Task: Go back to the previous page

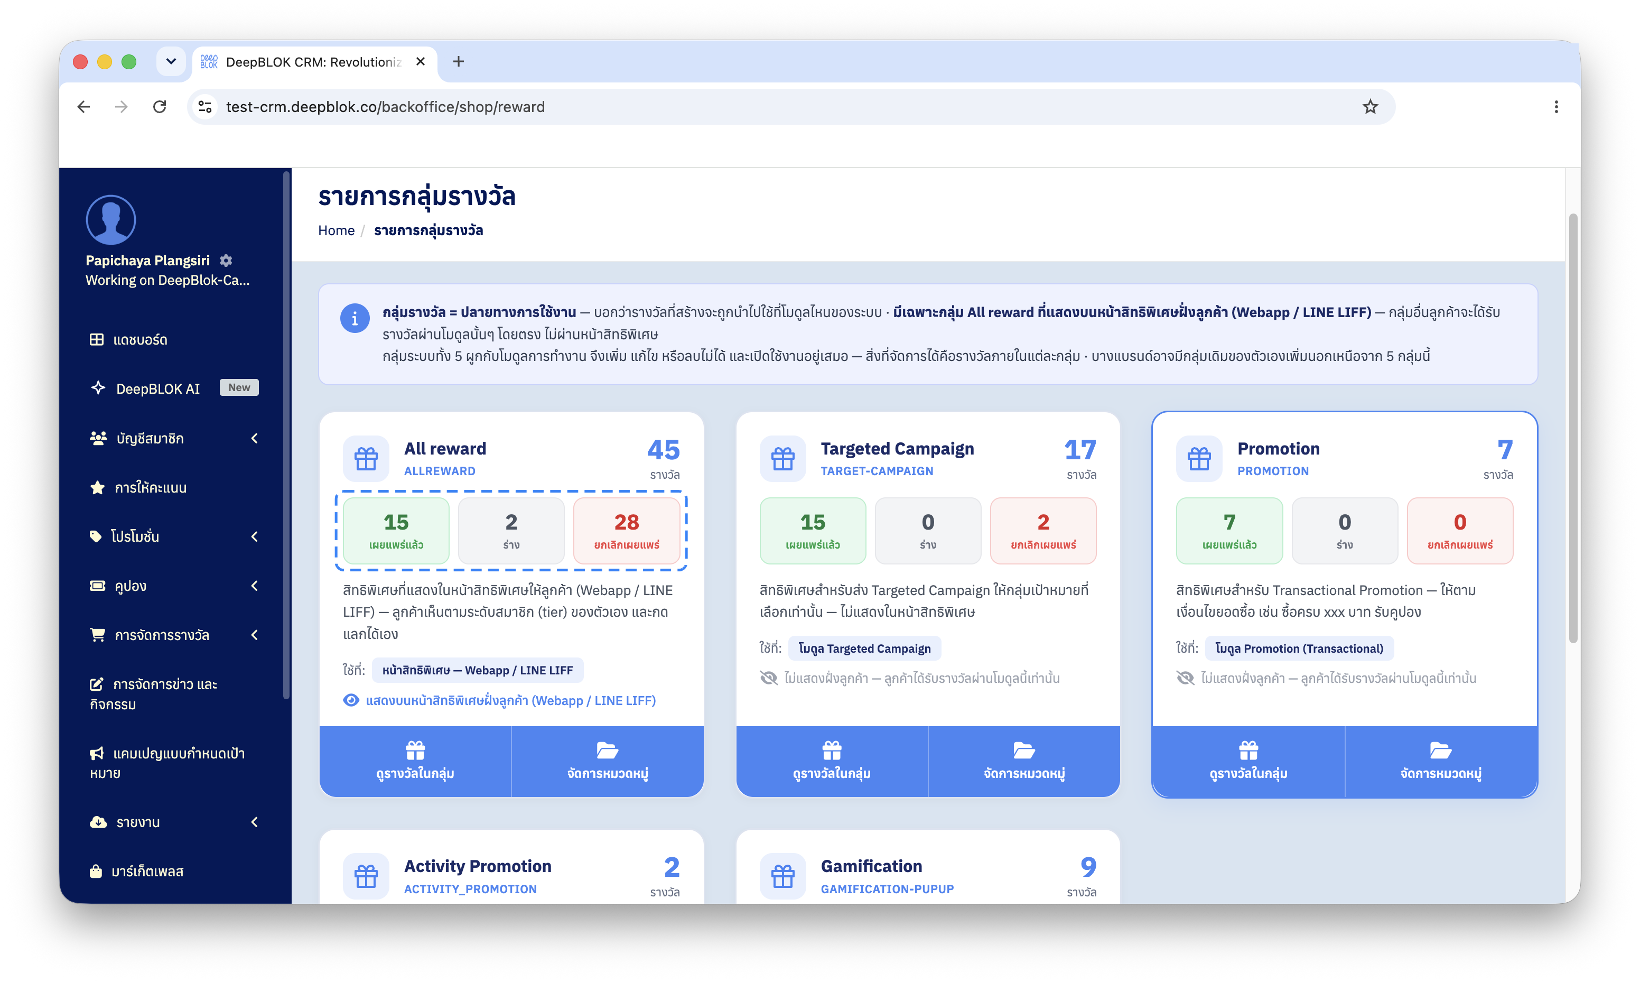Action: [83, 107]
